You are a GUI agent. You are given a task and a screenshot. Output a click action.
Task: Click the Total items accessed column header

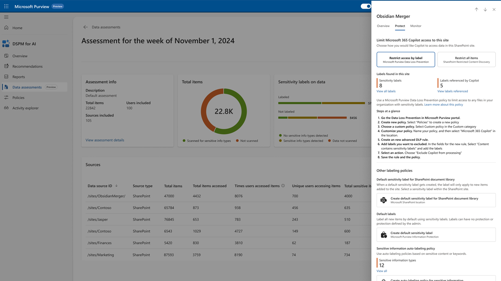(x=209, y=186)
